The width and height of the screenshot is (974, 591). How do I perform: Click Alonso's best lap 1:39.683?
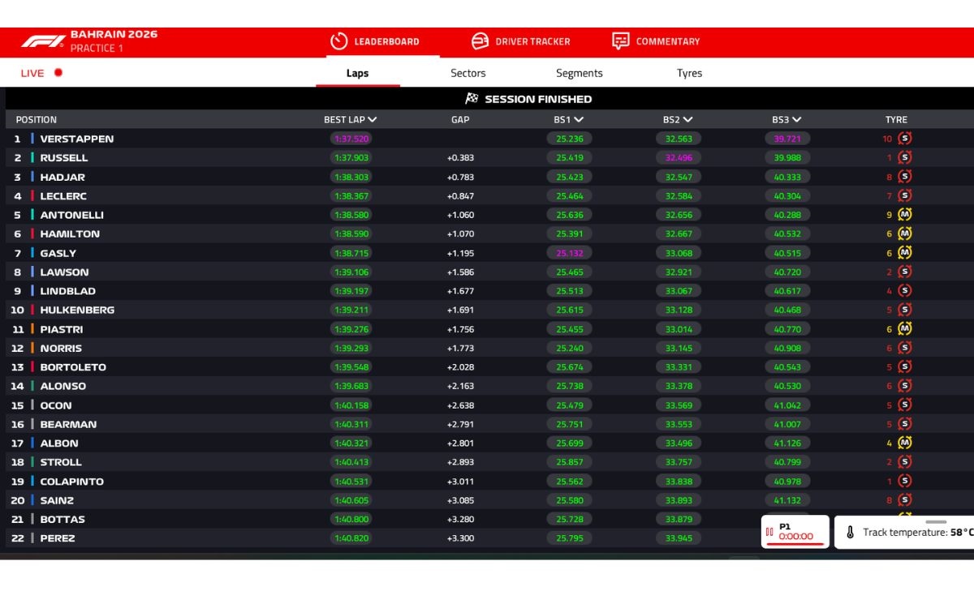pos(351,386)
